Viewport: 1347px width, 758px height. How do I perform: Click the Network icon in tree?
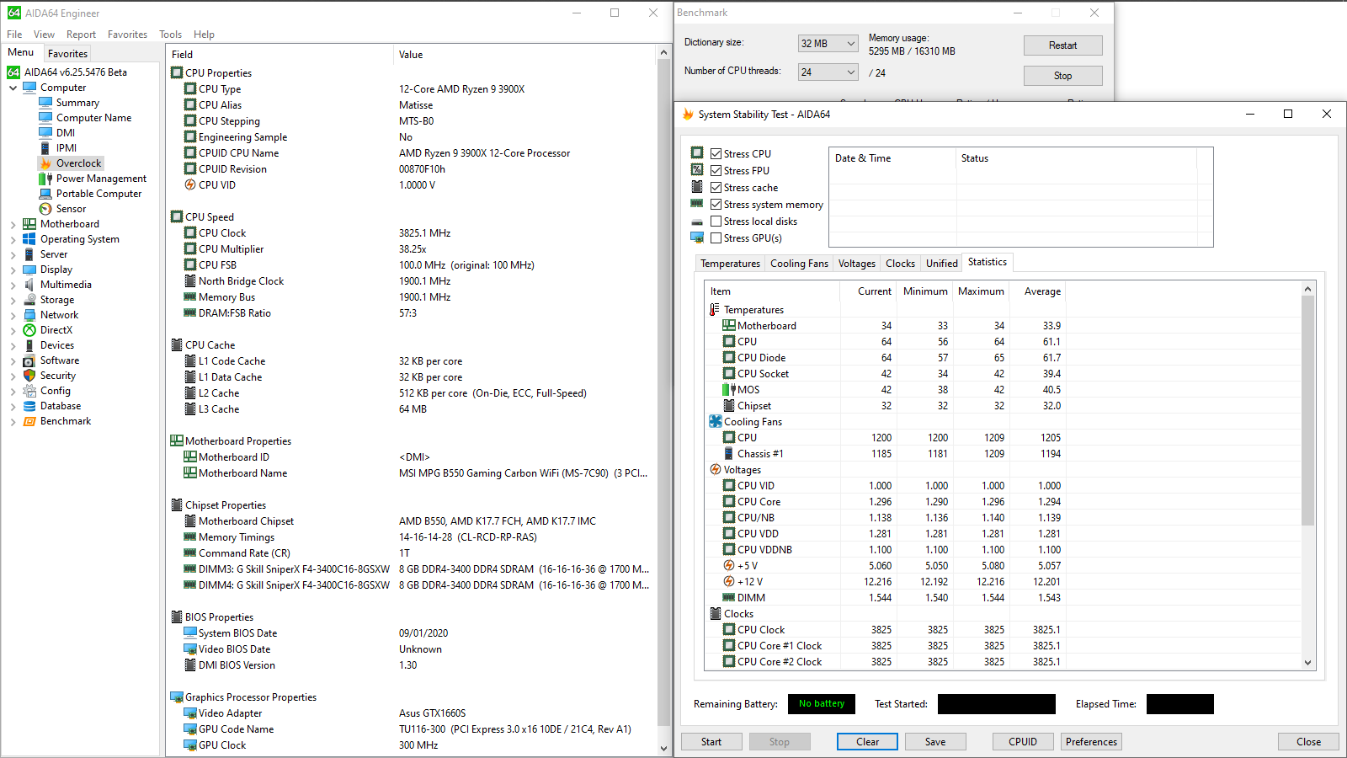29,315
